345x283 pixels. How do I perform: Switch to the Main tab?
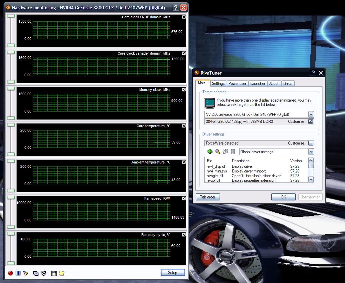point(202,83)
